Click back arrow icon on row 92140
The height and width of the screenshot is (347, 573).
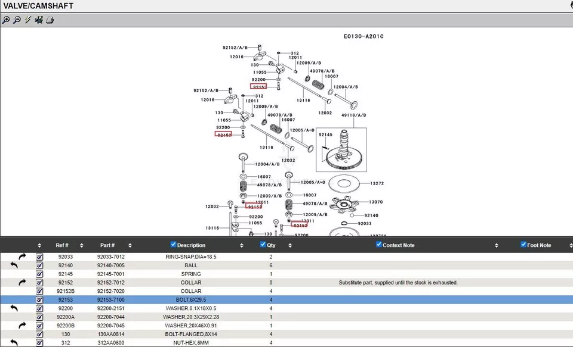click(x=14, y=265)
